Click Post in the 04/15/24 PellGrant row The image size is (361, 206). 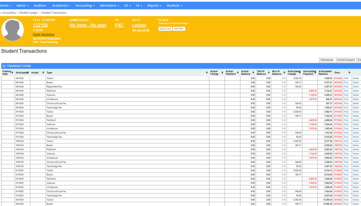(x=346, y=91)
